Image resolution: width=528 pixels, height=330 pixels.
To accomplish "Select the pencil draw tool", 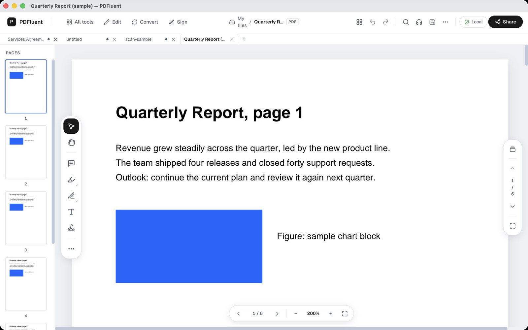I will 71,196.
